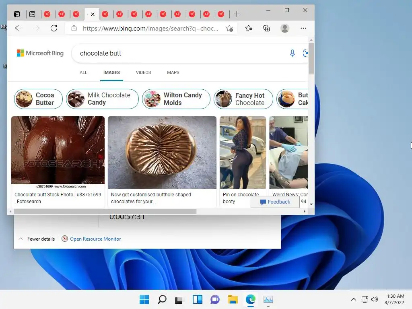Click the scroll-up arrow of page scrollbar

(311, 40)
